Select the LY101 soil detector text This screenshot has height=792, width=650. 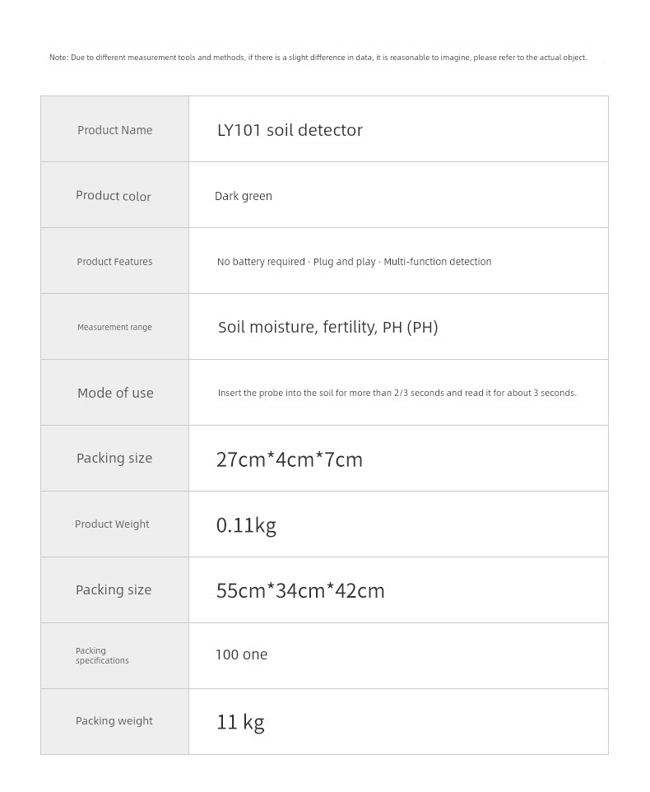[x=290, y=130]
